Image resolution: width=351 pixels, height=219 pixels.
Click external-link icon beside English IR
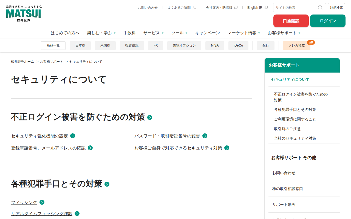tap(266, 8)
